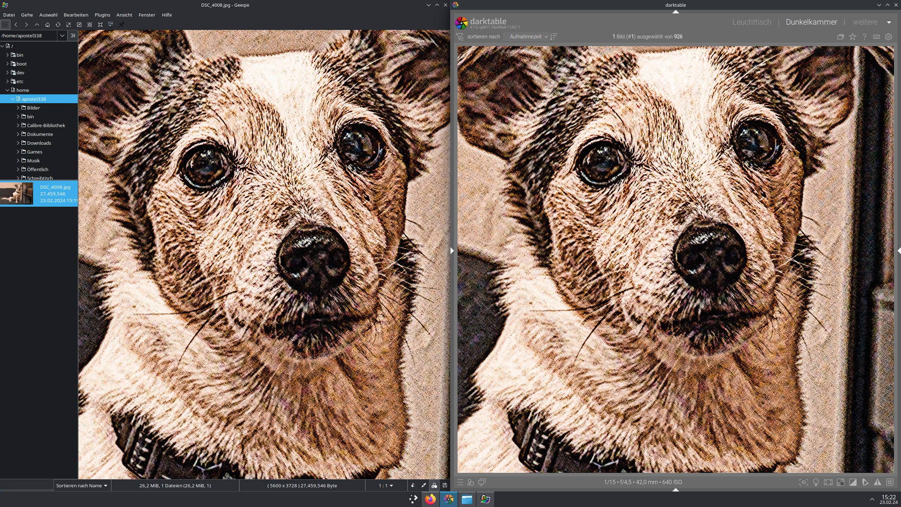Click the DSC_4008.jpg thumbnail
The height and width of the screenshot is (507, 901).
(x=17, y=193)
